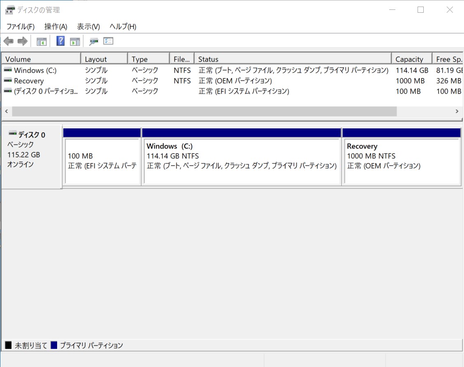464x367 pixels.
Task: Click the 正常 (EFI システム パーティション) status in list
Action: (x=244, y=91)
